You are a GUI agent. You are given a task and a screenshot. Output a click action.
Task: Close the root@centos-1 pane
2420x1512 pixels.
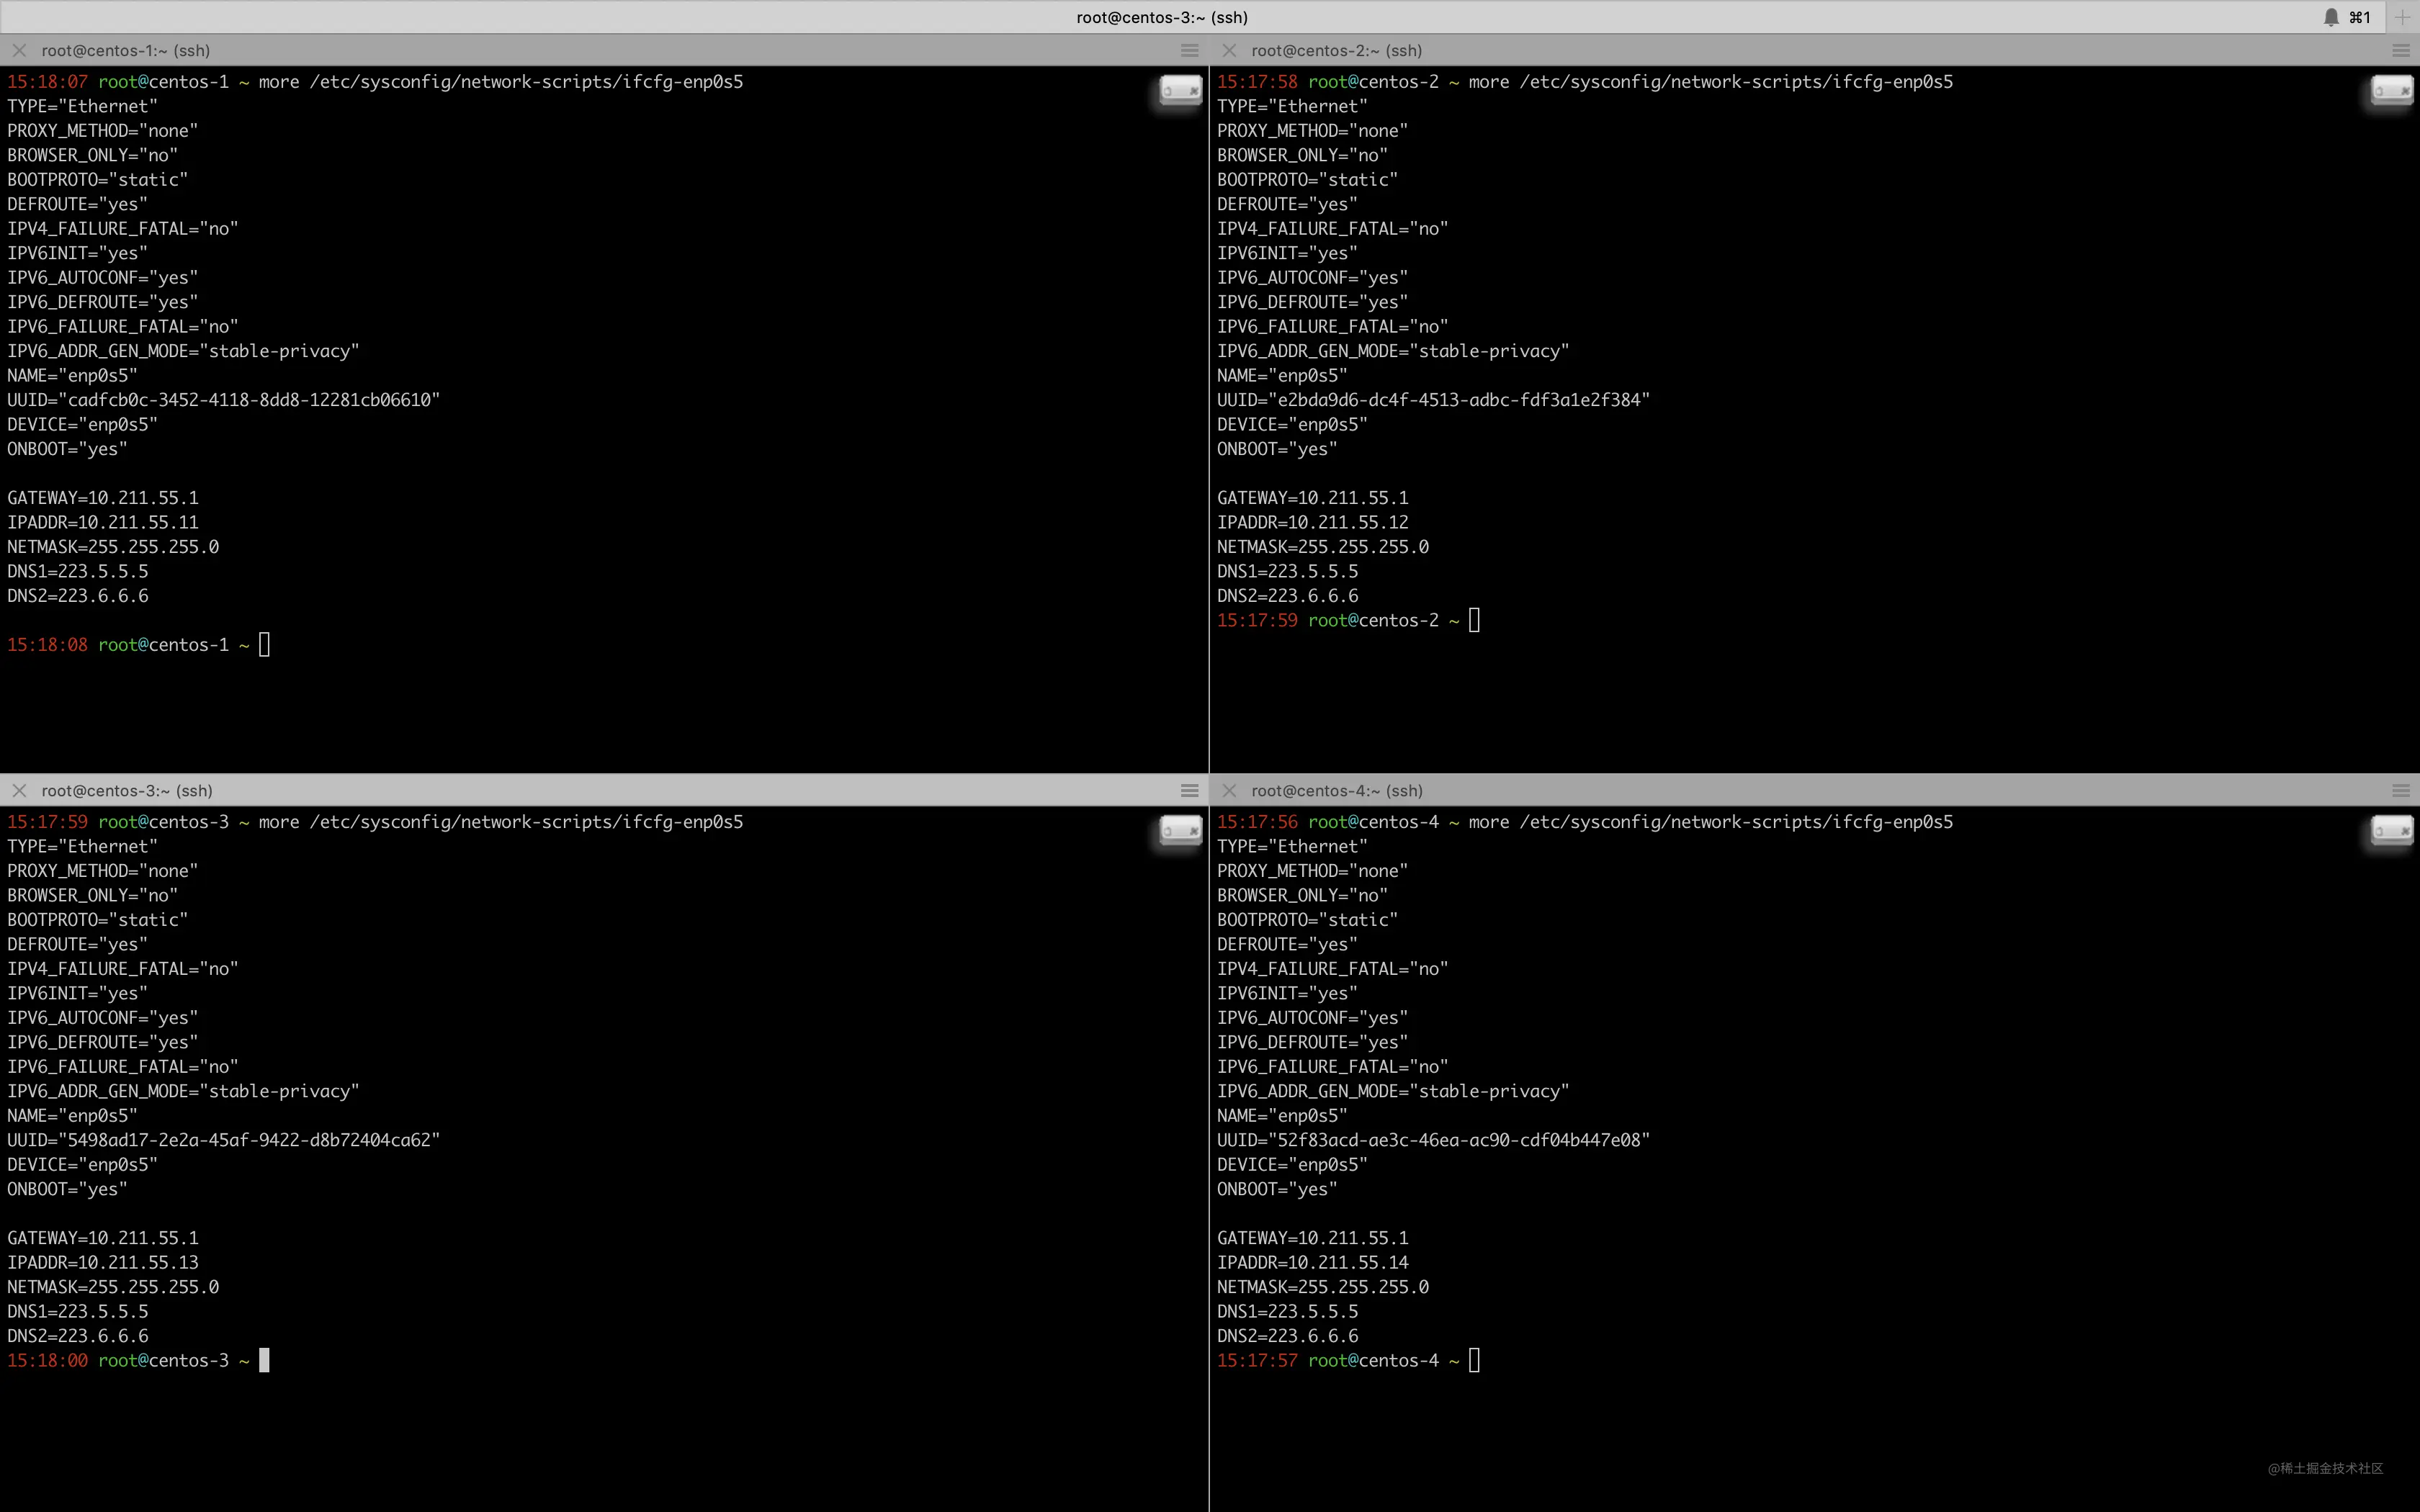pyautogui.click(x=19, y=50)
